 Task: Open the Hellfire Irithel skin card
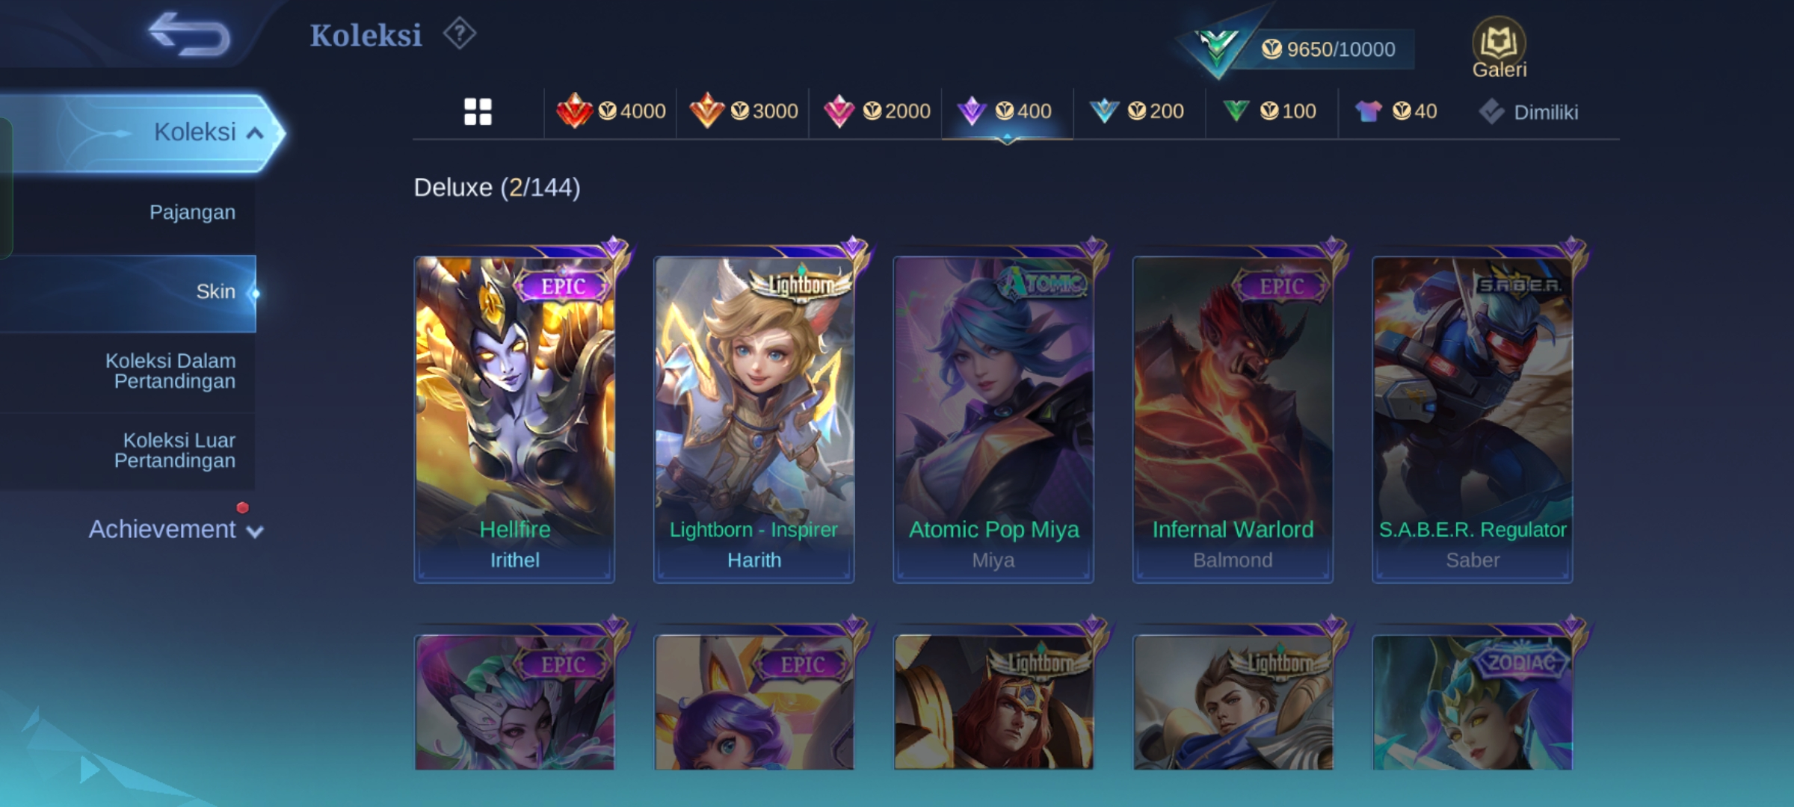click(514, 419)
